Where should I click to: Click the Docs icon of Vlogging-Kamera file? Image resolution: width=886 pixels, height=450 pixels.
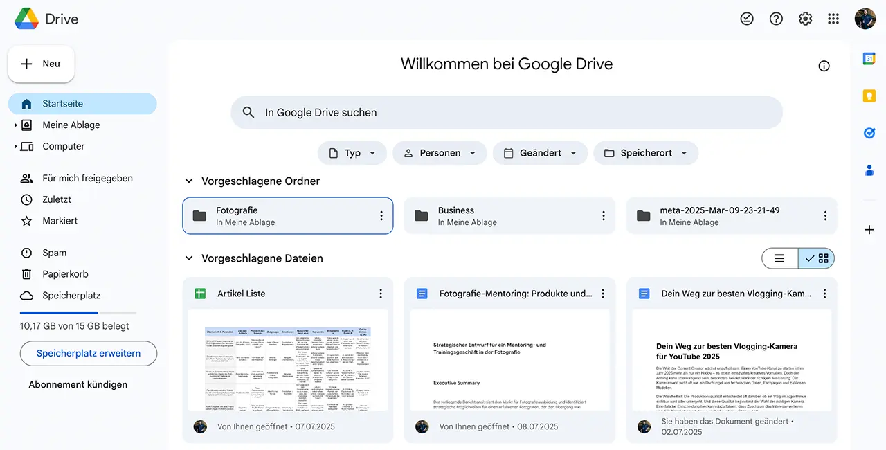click(x=644, y=294)
